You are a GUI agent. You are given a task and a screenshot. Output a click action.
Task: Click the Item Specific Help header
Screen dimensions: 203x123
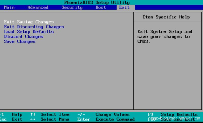166,17
